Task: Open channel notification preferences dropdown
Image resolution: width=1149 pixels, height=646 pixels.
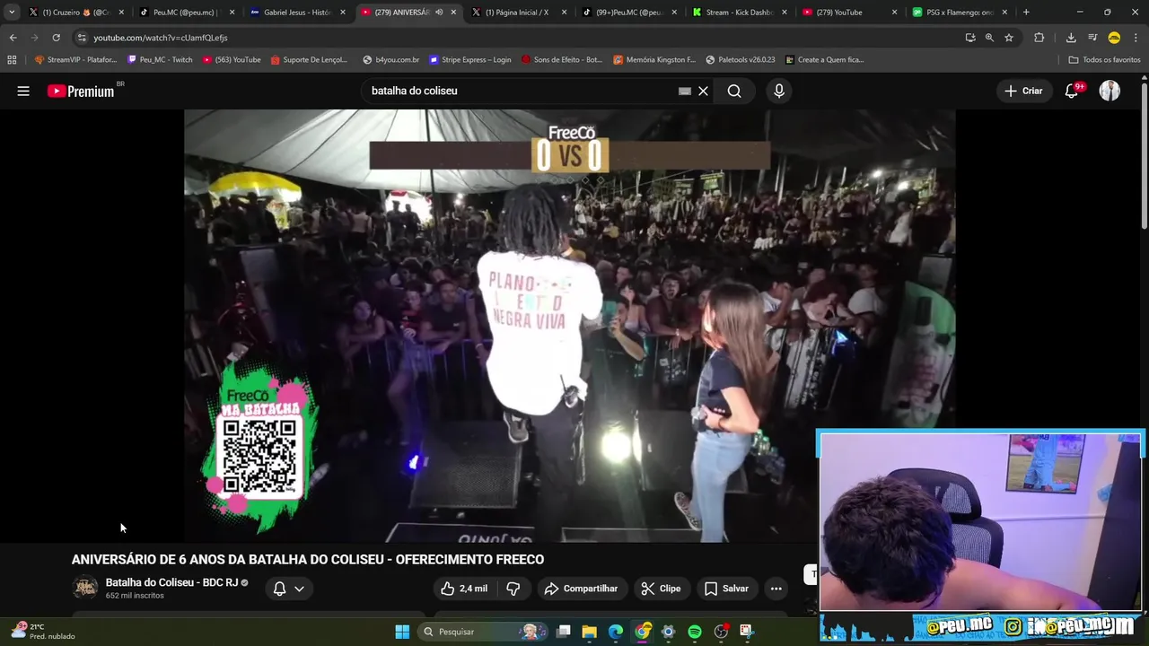Action: 289,589
